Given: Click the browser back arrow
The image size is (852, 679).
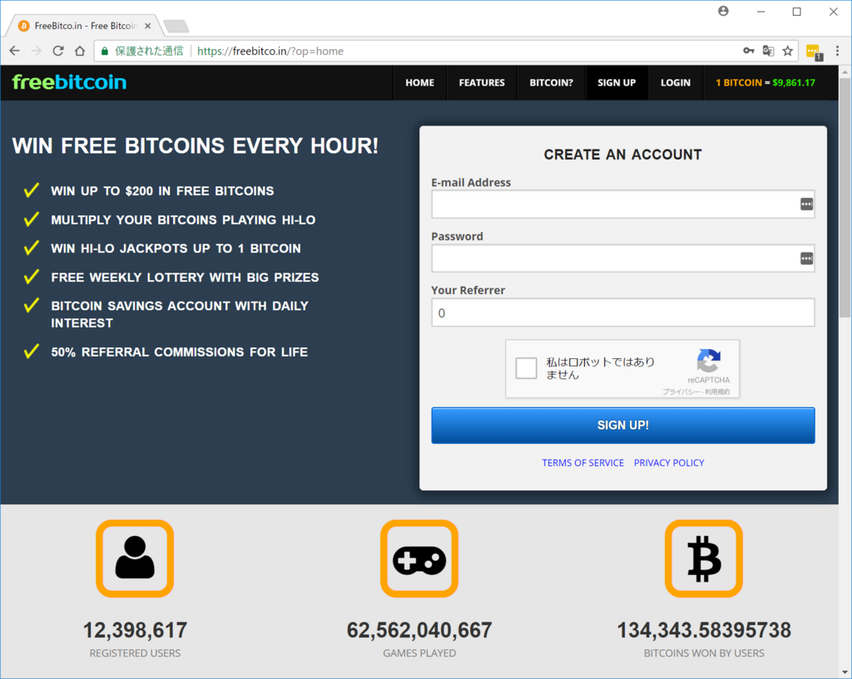Looking at the screenshot, I should coord(13,51).
